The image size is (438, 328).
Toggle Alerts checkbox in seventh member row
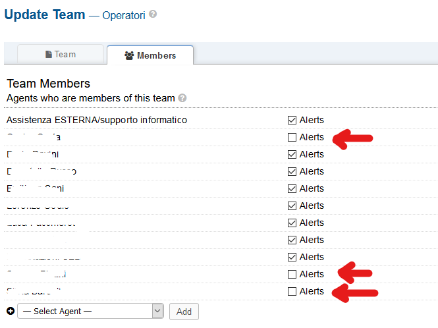[292, 223]
